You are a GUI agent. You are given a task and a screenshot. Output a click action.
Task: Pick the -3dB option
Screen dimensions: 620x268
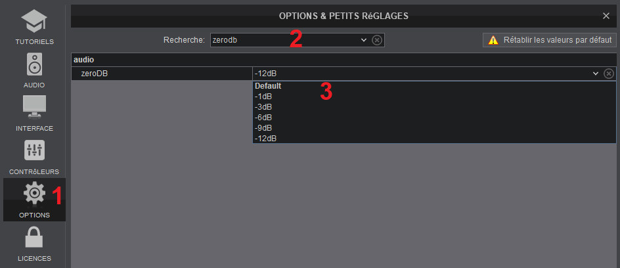click(263, 107)
